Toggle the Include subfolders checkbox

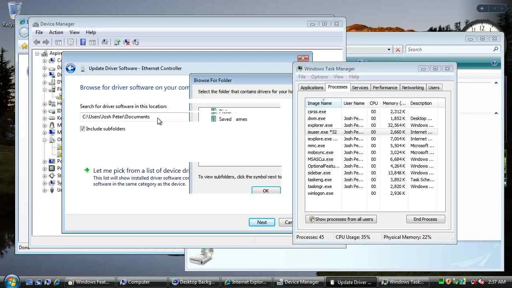(82, 129)
